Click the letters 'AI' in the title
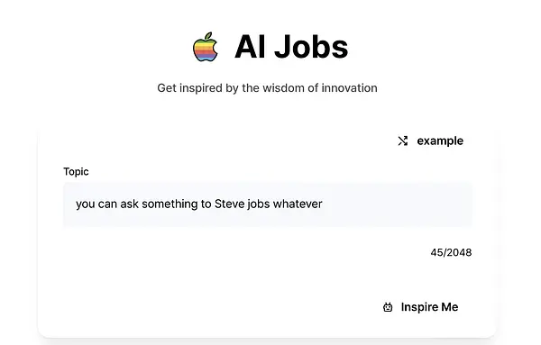 click(250, 47)
